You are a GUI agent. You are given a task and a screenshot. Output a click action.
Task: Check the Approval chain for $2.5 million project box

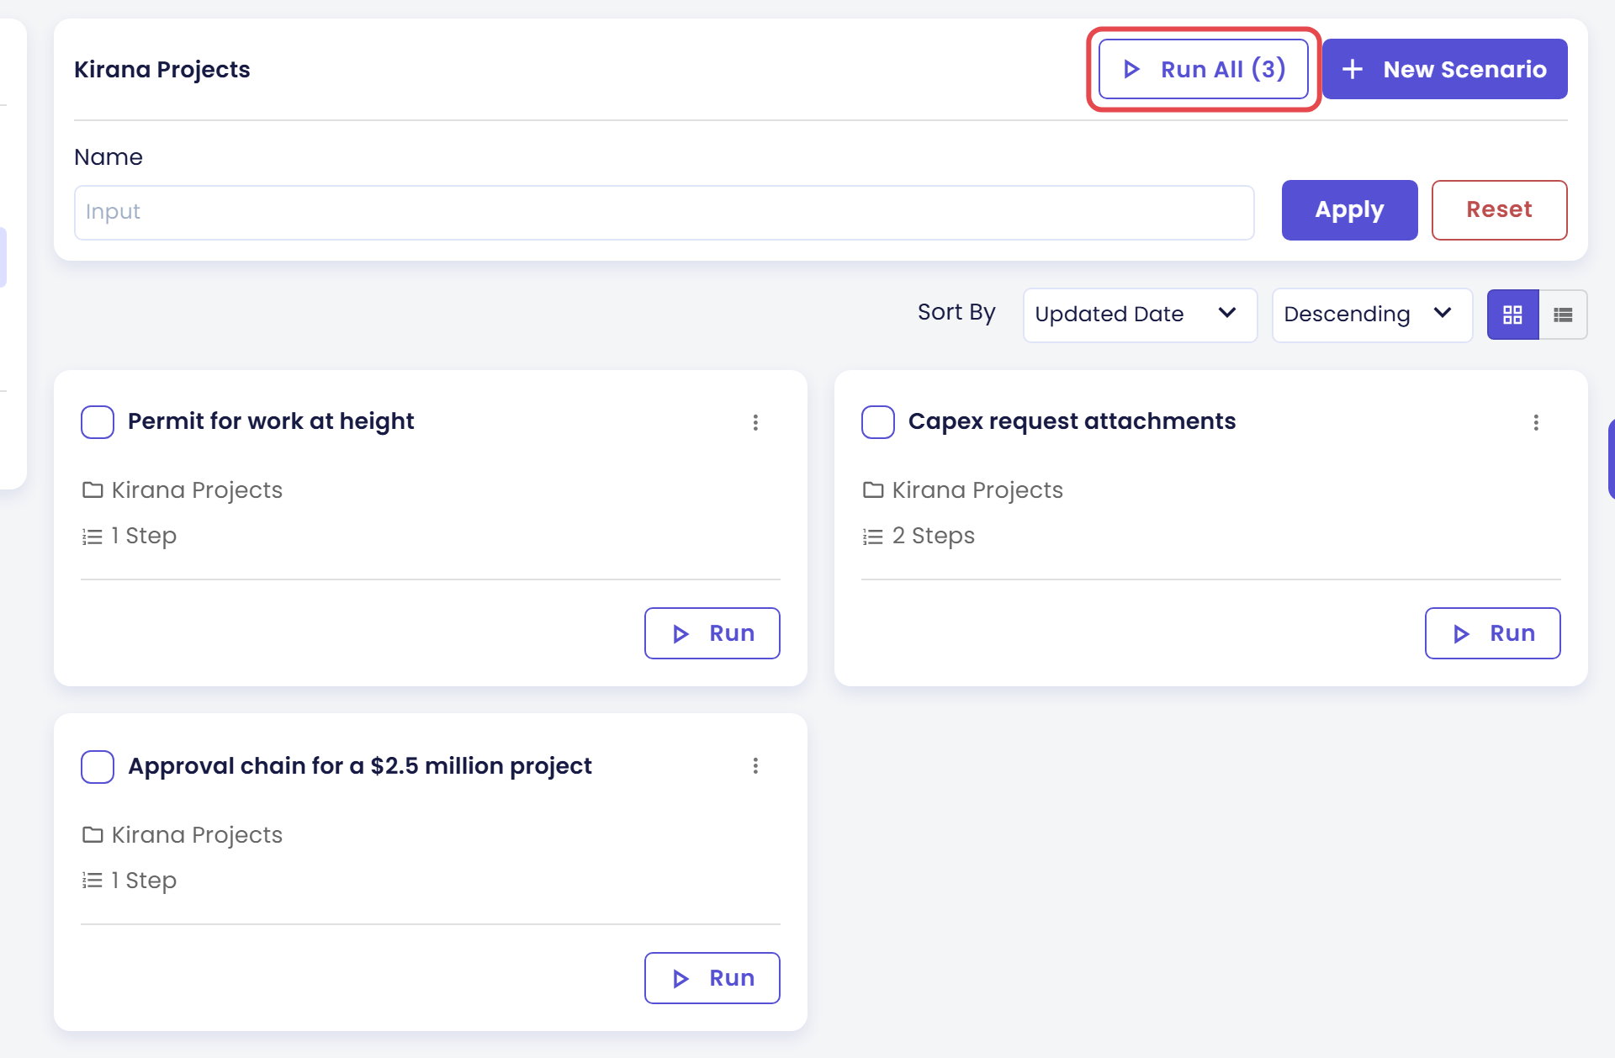tap(98, 767)
